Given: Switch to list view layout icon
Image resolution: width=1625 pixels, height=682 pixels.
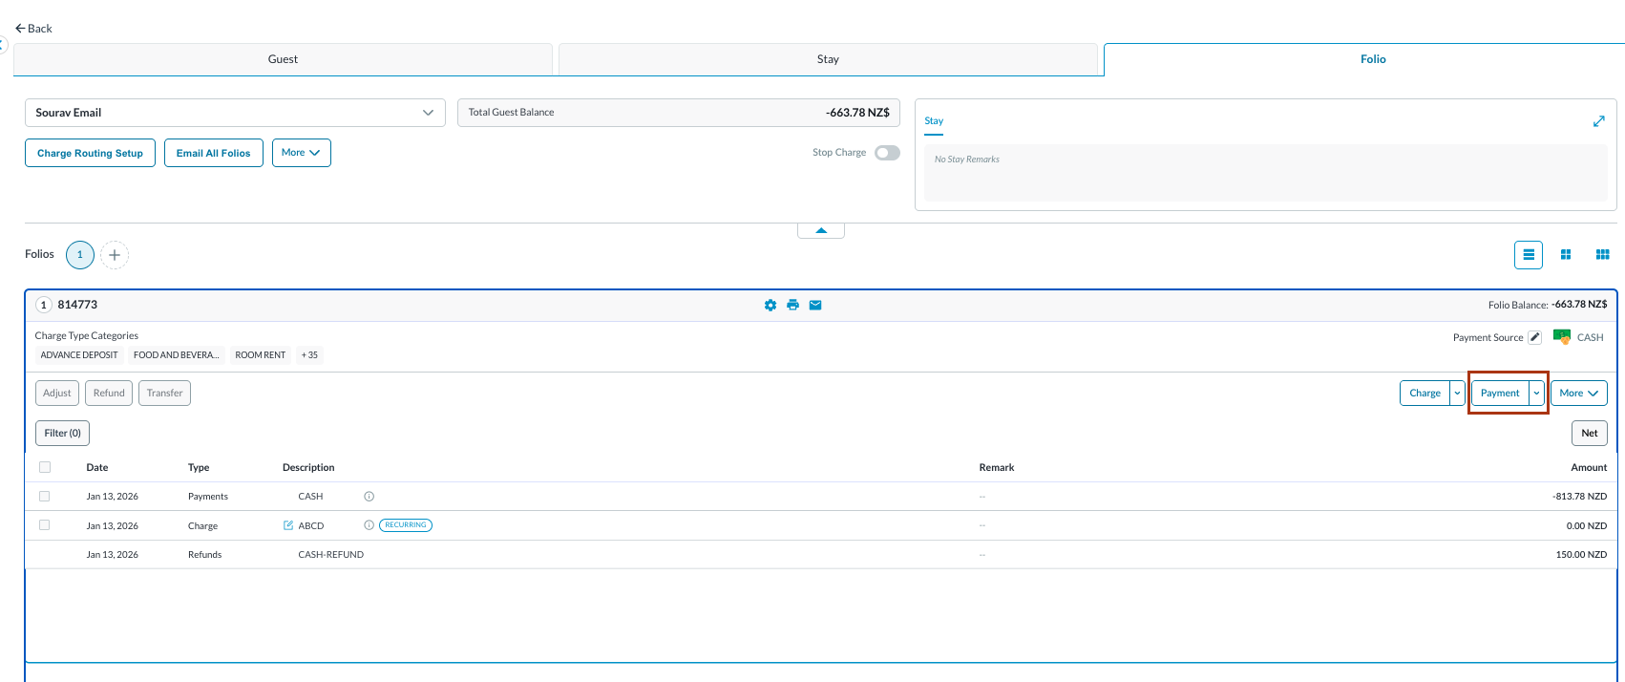Looking at the screenshot, I should pyautogui.click(x=1529, y=255).
